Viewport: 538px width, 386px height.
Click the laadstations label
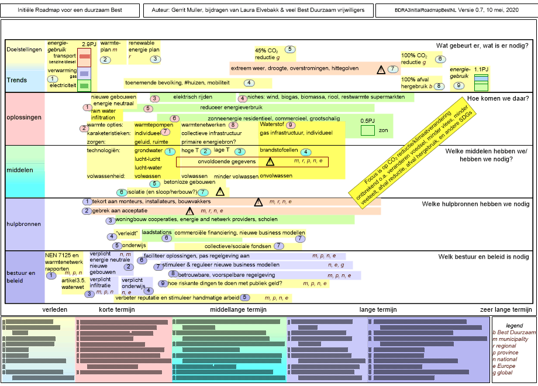pos(157,232)
